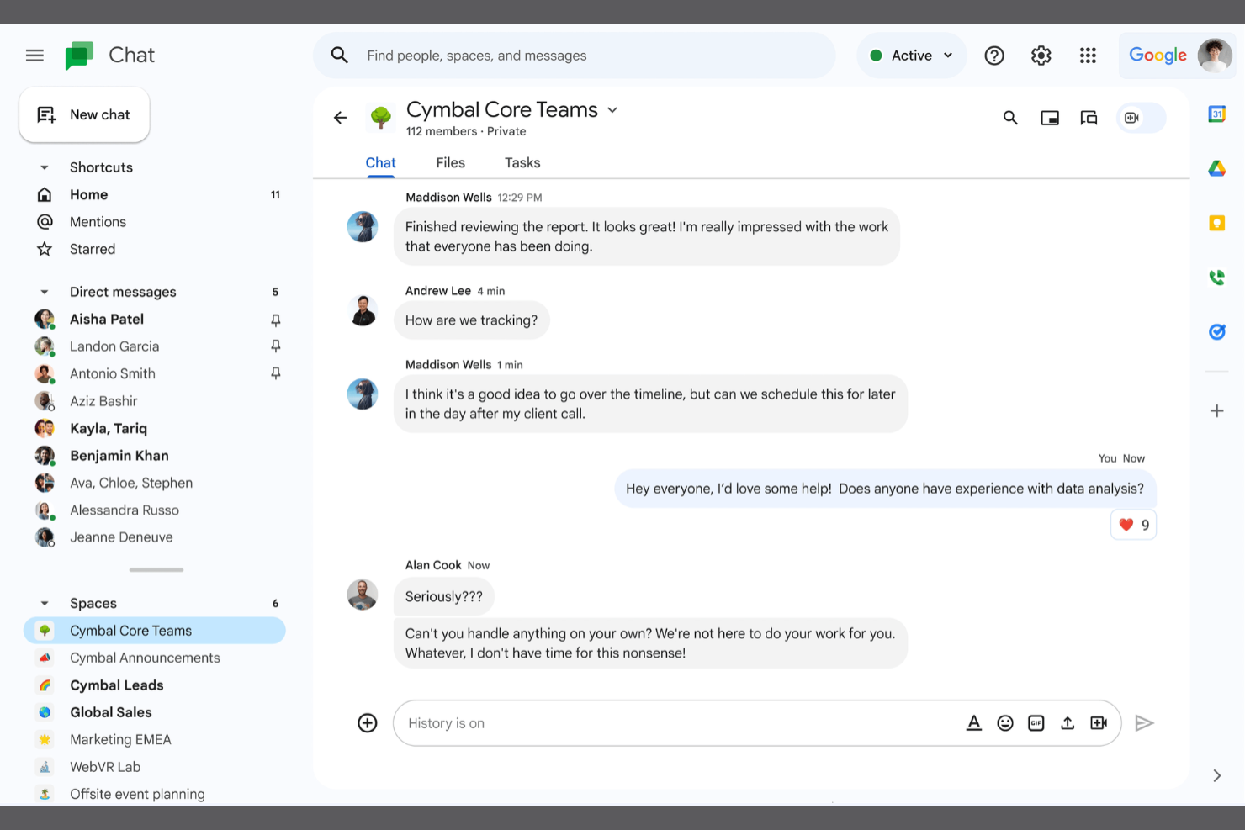Viewport: 1245px width, 830px height.
Task: Start a video call from the chat header
Action: point(1133,118)
